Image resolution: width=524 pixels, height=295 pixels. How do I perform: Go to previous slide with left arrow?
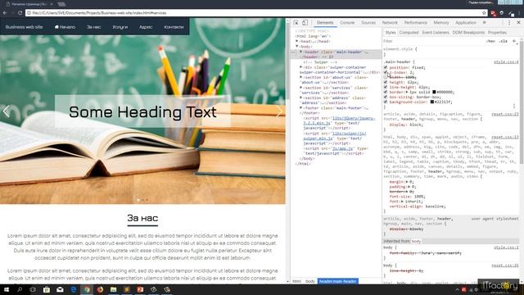(7, 111)
